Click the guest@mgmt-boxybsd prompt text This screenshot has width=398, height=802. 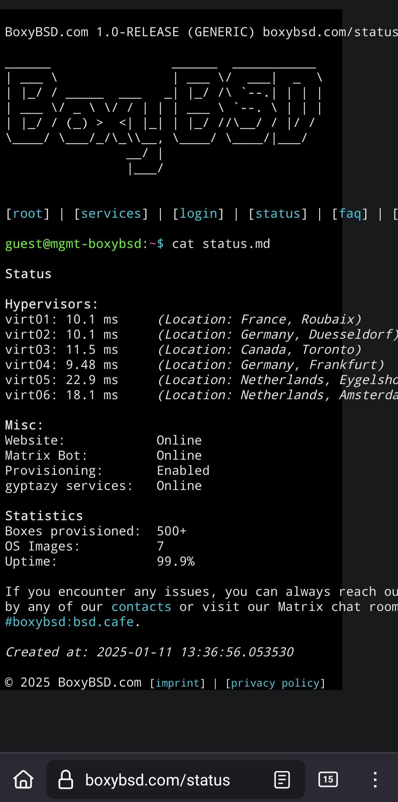[x=73, y=244]
